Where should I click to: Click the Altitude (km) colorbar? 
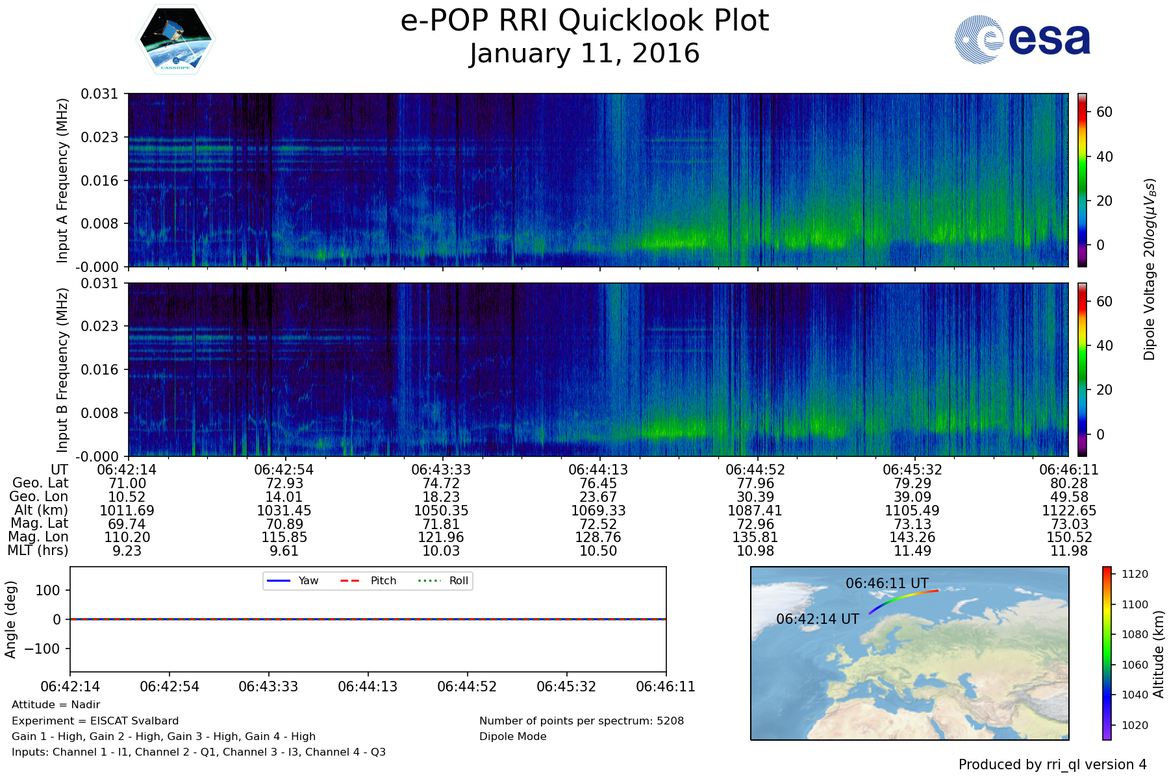[1107, 652]
